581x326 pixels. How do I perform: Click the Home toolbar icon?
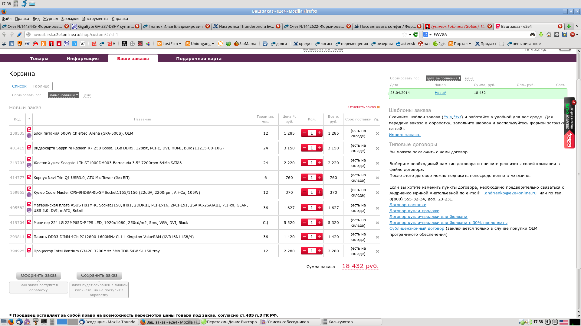coord(549,34)
